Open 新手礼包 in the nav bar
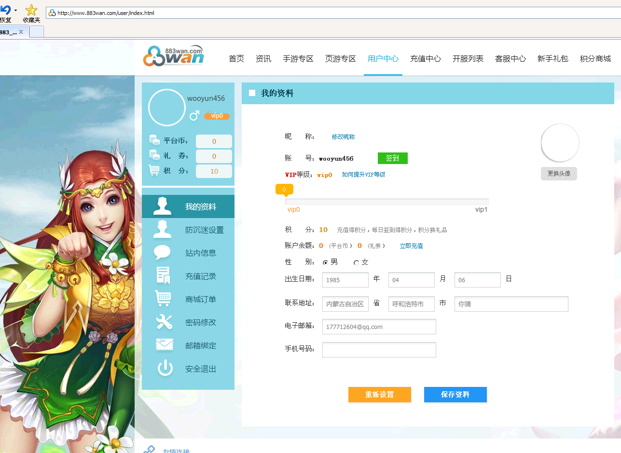The image size is (621, 453). 553,59
